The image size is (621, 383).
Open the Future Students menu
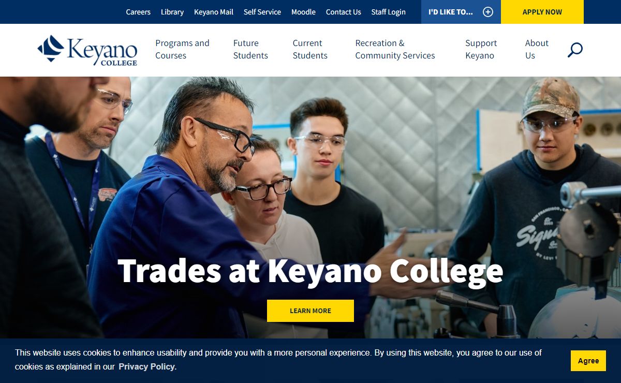coord(250,49)
